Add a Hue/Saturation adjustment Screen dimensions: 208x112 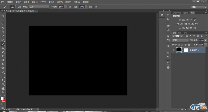[178, 24]
